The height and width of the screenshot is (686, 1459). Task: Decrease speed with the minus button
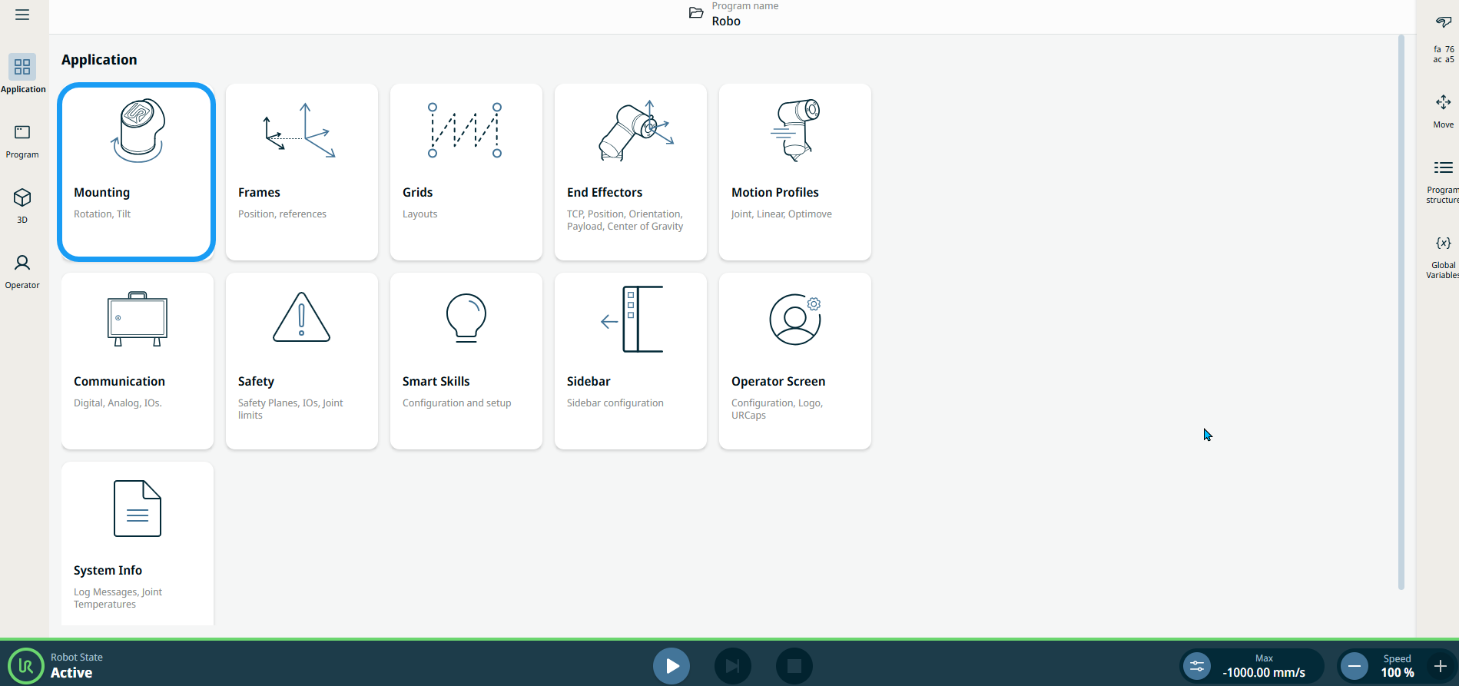click(1355, 666)
